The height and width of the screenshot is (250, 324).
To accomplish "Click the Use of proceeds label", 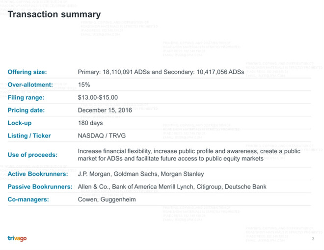I will tap(32, 155).
